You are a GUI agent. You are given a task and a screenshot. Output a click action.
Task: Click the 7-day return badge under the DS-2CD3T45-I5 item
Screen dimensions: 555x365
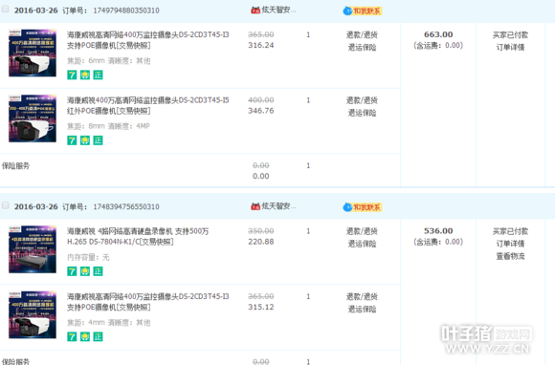coord(72,140)
